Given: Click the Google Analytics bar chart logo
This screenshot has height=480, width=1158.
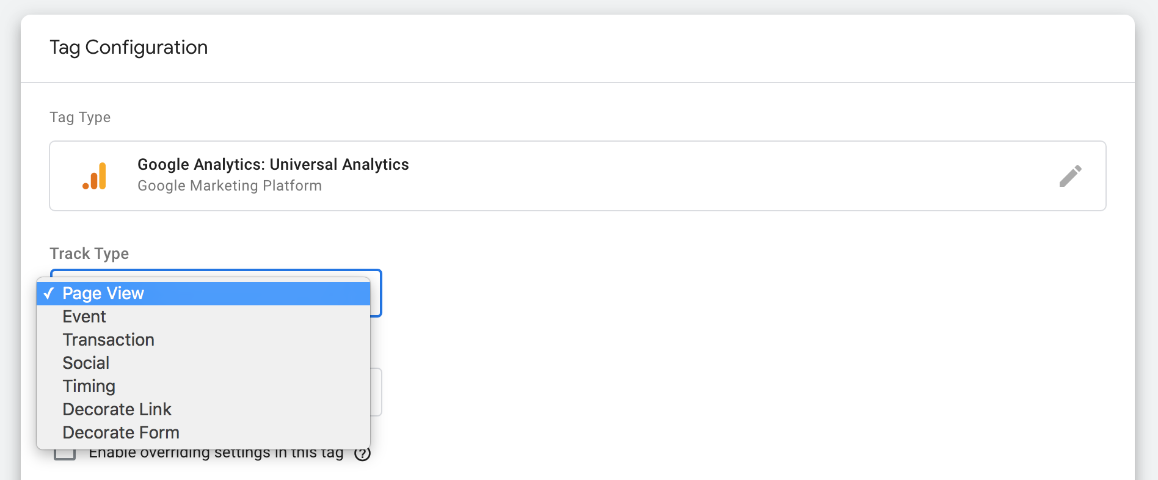Looking at the screenshot, I should (x=95, y=176).
